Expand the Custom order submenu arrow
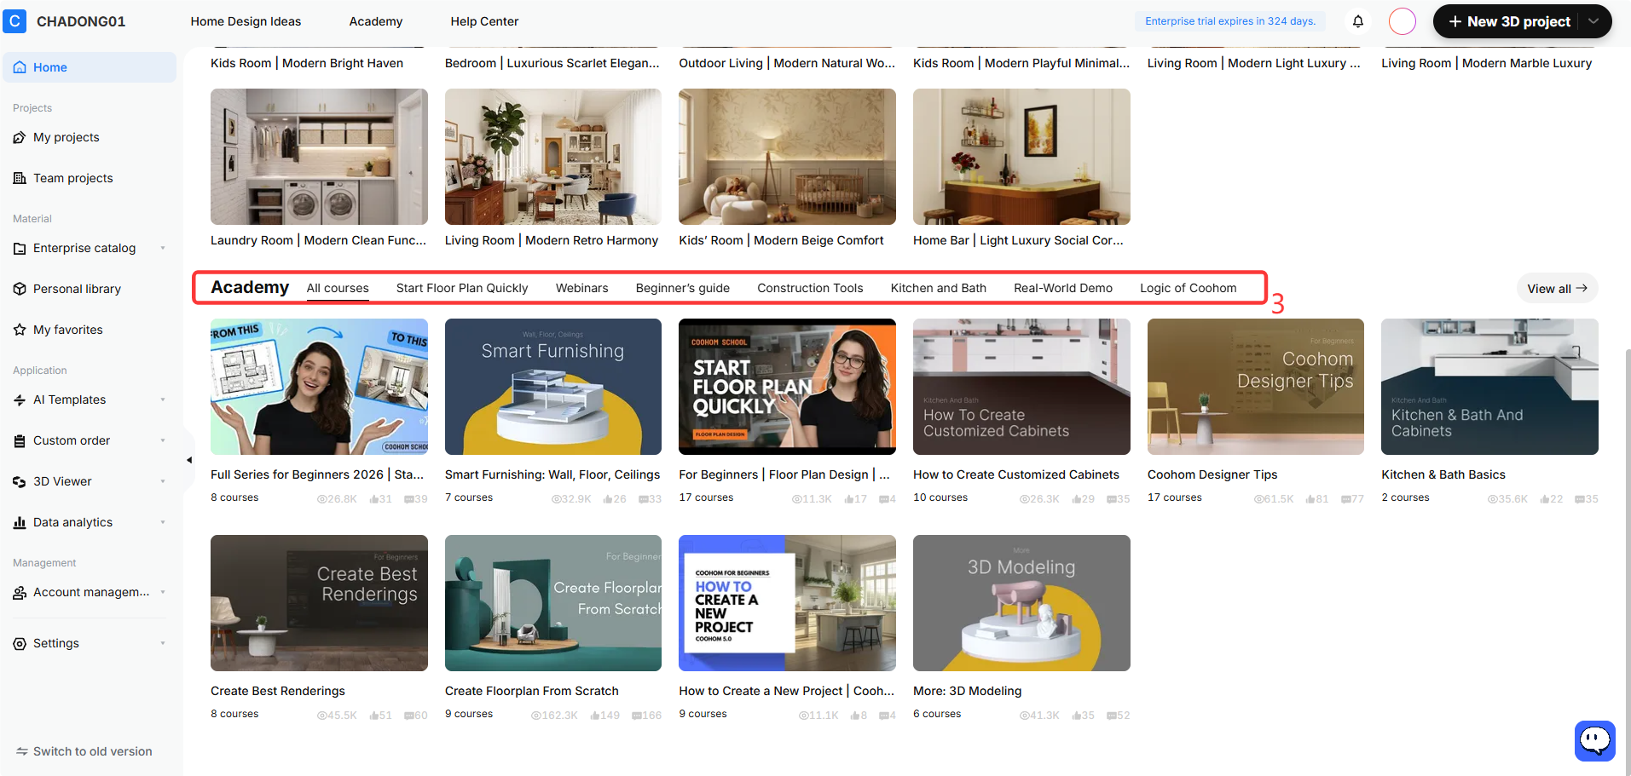This screenshot has width=1631, height=776. pyautogui.click(x=163, y=440)
